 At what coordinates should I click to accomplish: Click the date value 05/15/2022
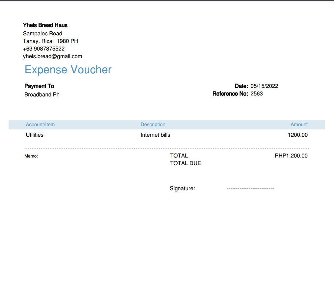[264, 86]
